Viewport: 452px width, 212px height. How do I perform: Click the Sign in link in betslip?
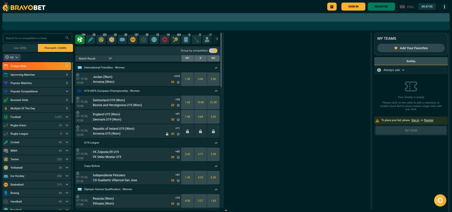415,120
